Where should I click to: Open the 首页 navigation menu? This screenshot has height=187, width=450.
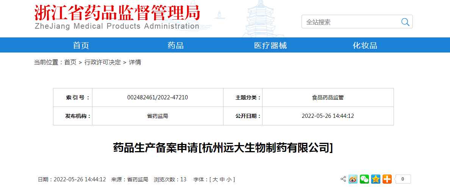[81, 45]
